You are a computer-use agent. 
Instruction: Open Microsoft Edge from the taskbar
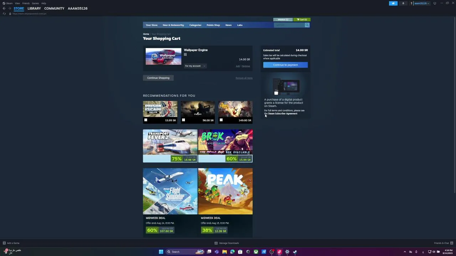232,252
